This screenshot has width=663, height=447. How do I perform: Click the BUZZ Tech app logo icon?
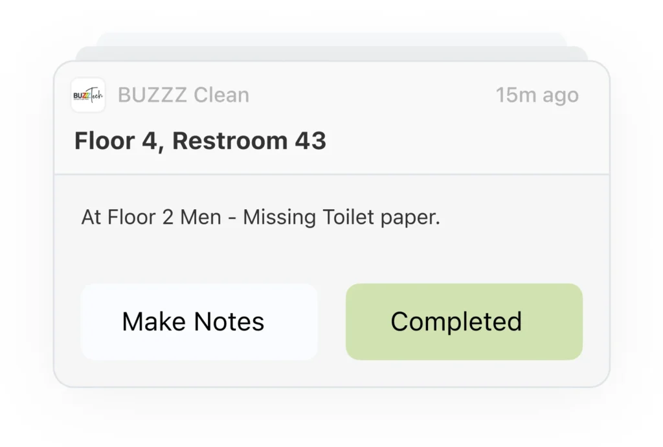pyautogui.click(x=88, y=95)
